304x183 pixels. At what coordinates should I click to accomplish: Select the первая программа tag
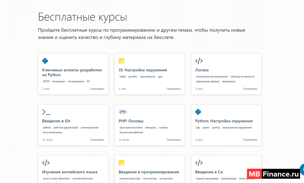pos(207,178)
